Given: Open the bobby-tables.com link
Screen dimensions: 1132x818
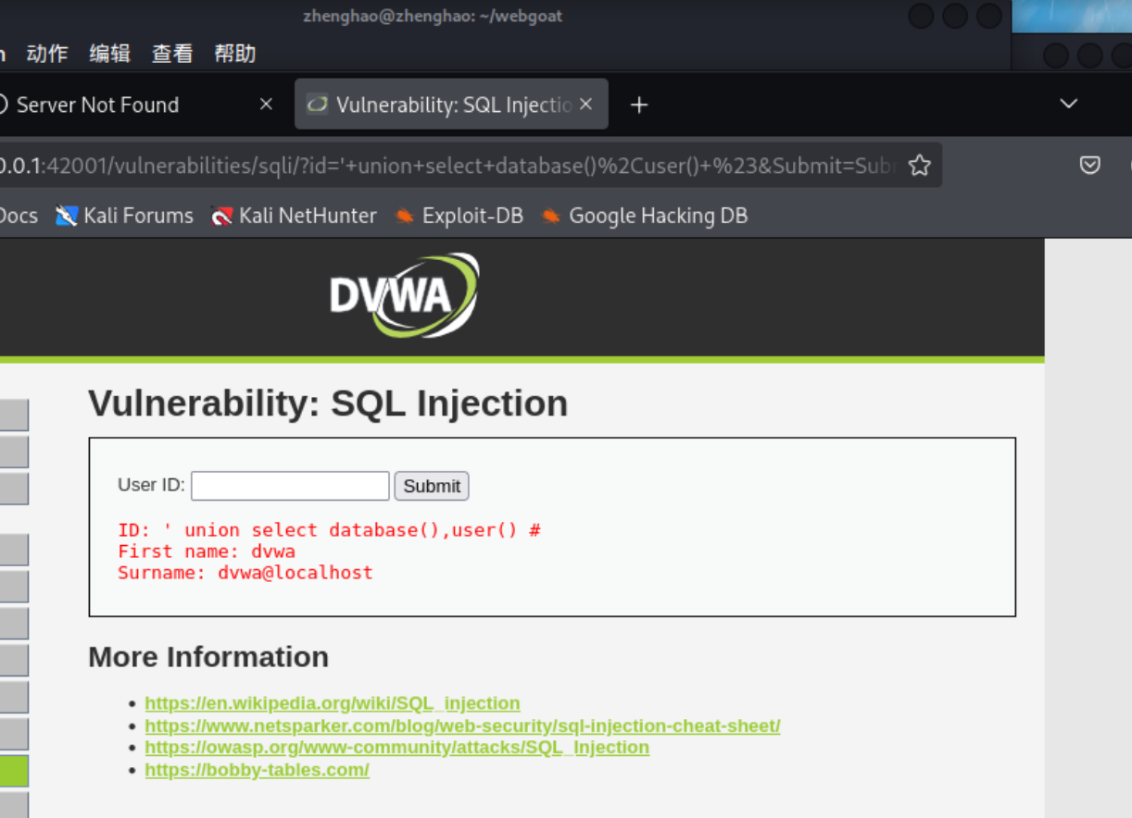Looking at the screenshot, I should click(x=258, y=770).
